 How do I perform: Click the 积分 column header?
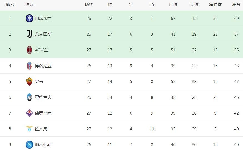[236, 5]
